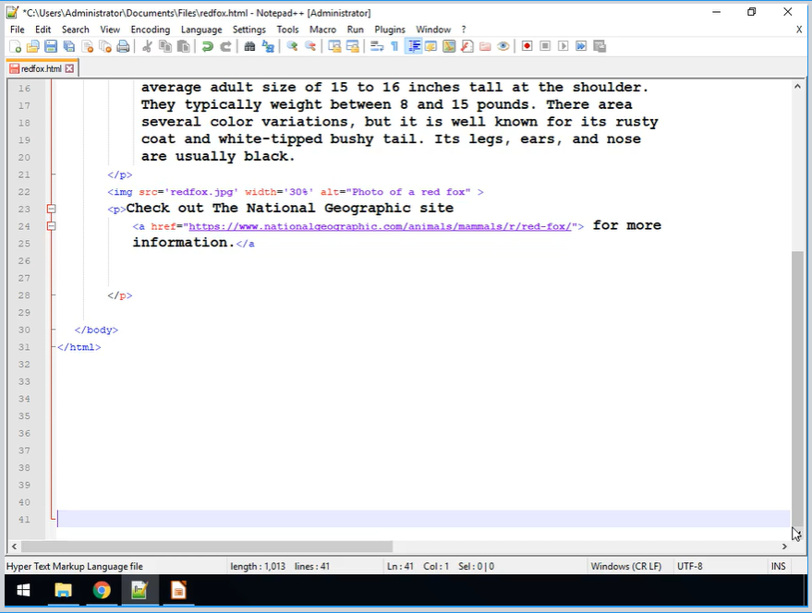
Task: Open the Macro menu
Action: 322,30
